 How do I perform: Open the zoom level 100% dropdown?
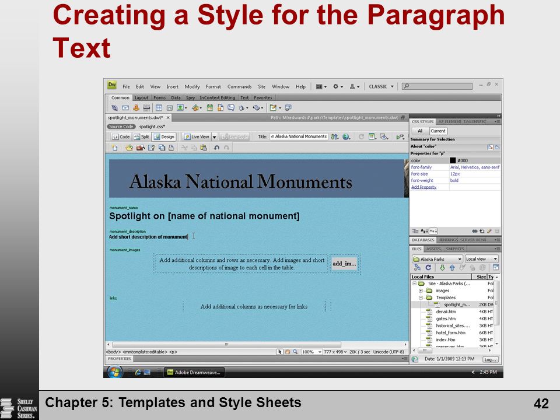click(311, 352)
